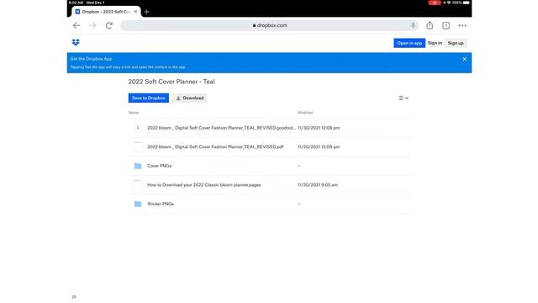Click the red screen recording indicator
This screenshot has height=303, width=538.
click(x=435, y=3)
